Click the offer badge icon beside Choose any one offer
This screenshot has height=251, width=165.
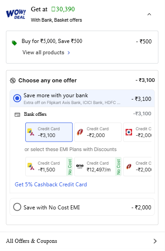point(13,81)
